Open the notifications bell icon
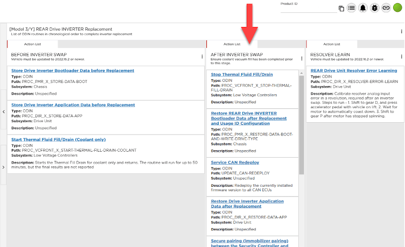This screenshot has height=247, width=405. pyautogui.click(x=363, y=8)
